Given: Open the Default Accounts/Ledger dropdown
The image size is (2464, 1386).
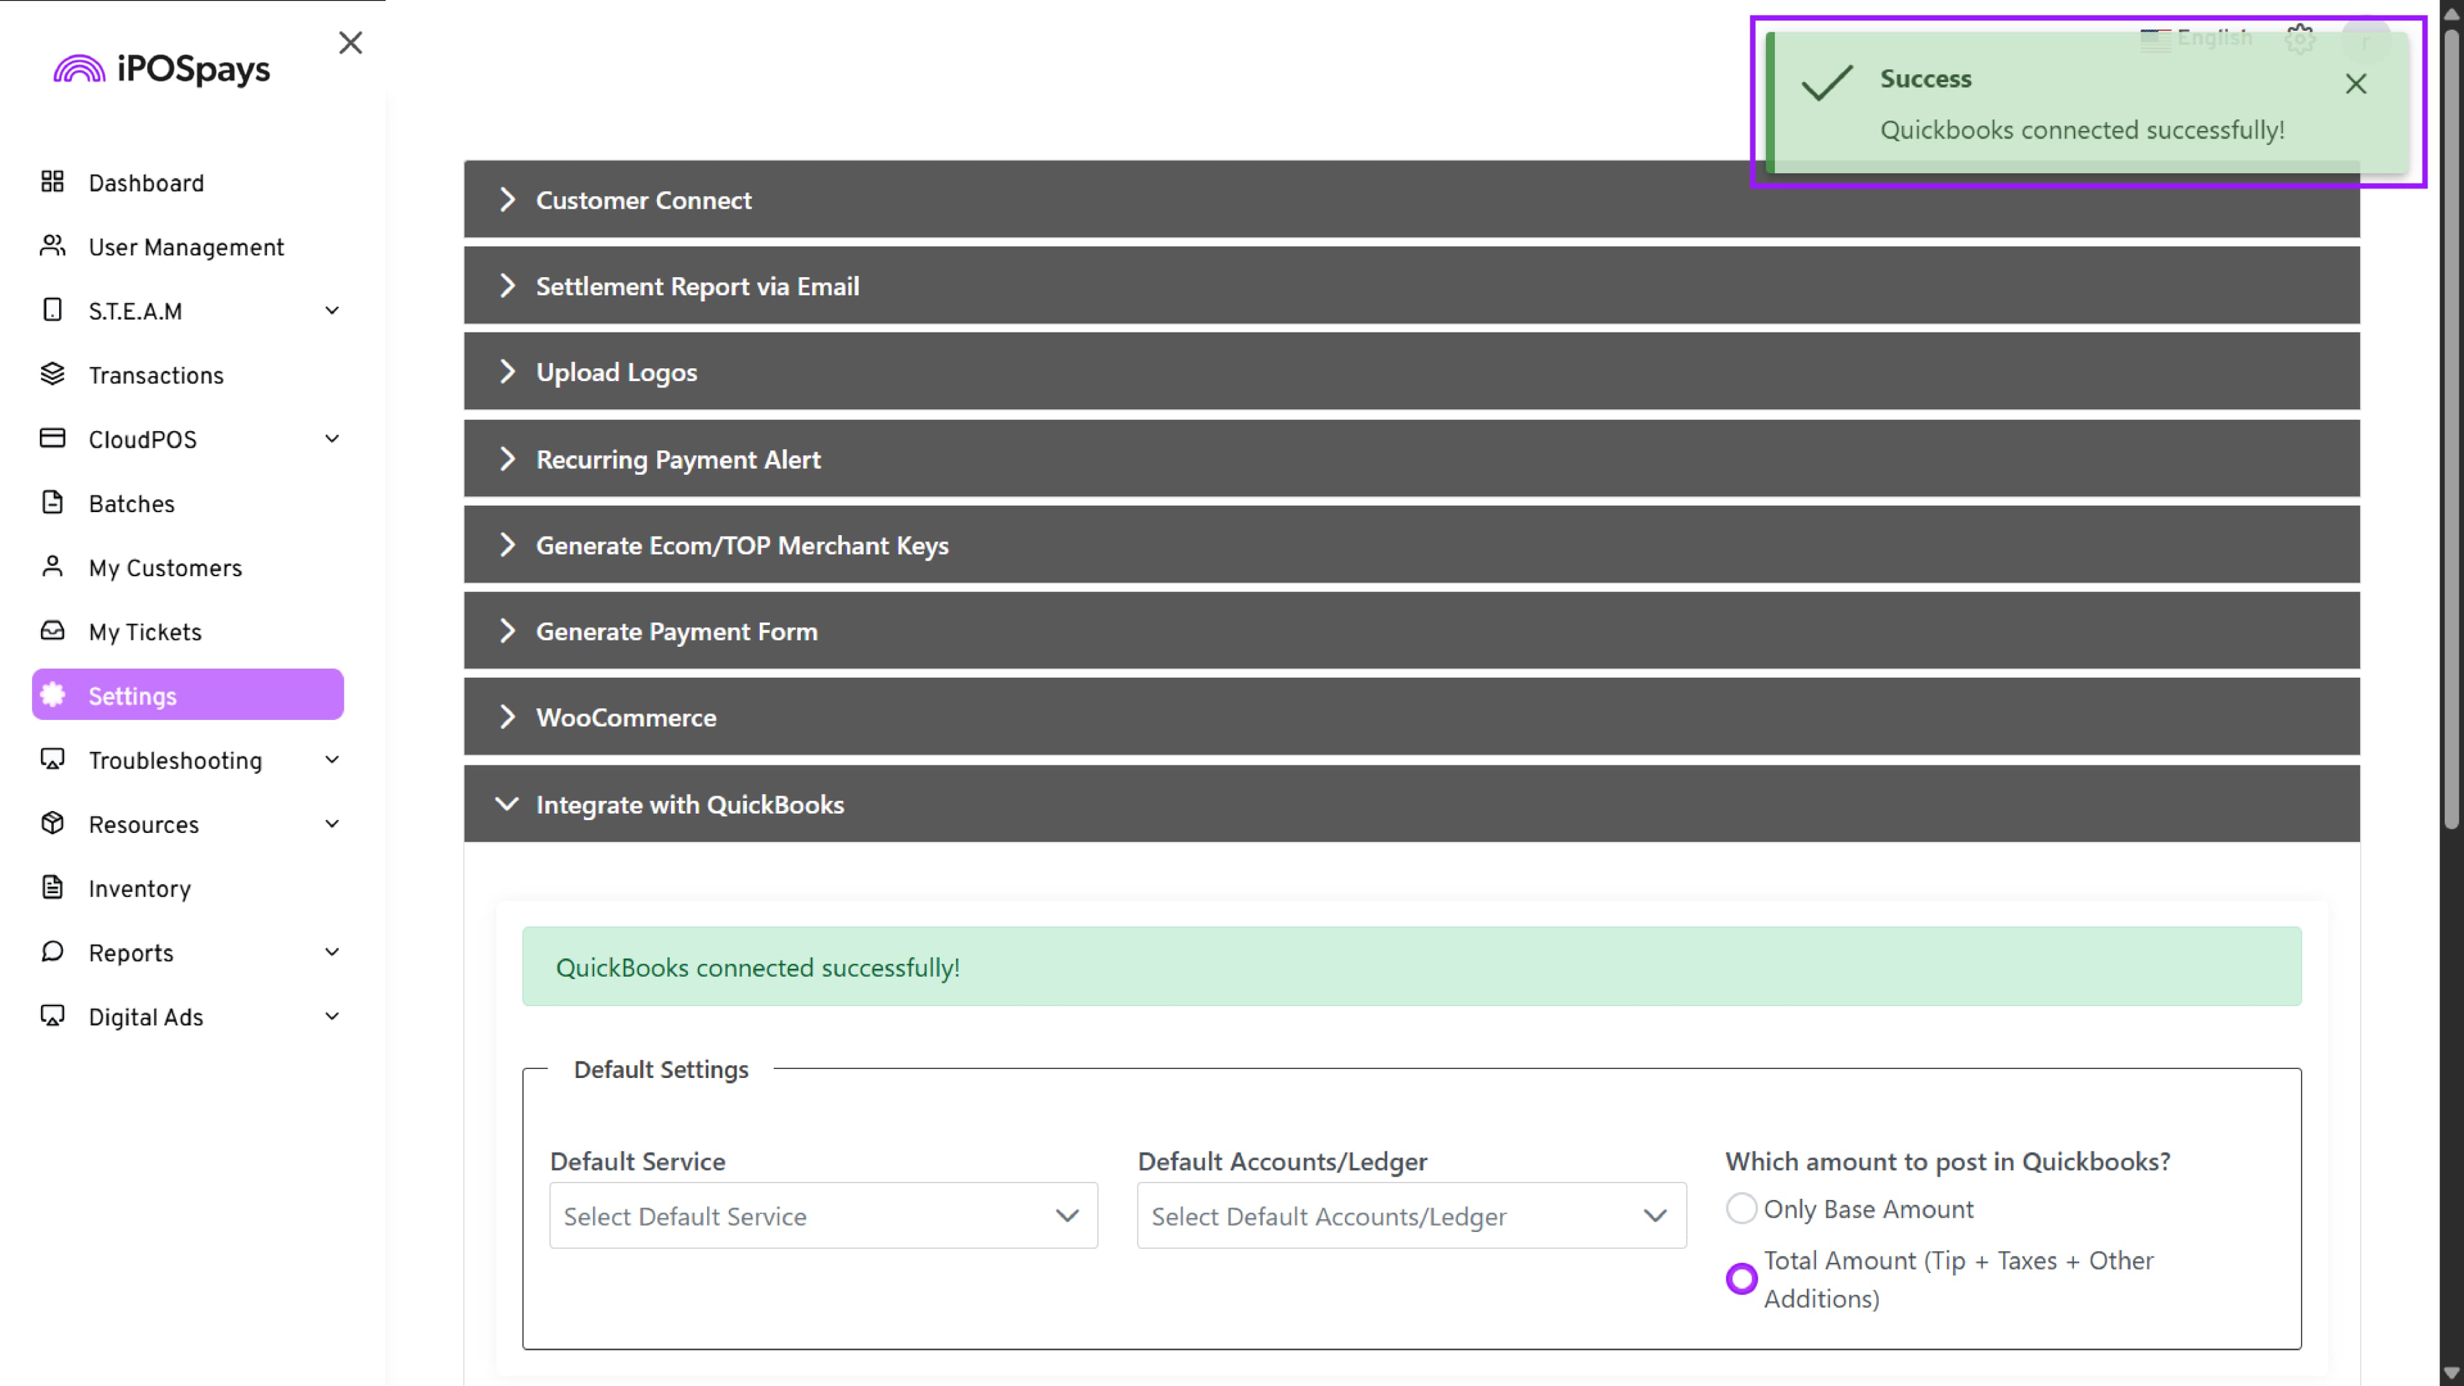Looking at the screenshot, I should [1411, 1216].
